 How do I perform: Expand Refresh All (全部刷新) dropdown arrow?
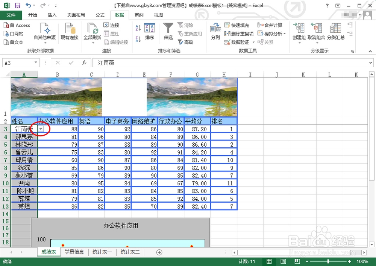tap(93, 43)
